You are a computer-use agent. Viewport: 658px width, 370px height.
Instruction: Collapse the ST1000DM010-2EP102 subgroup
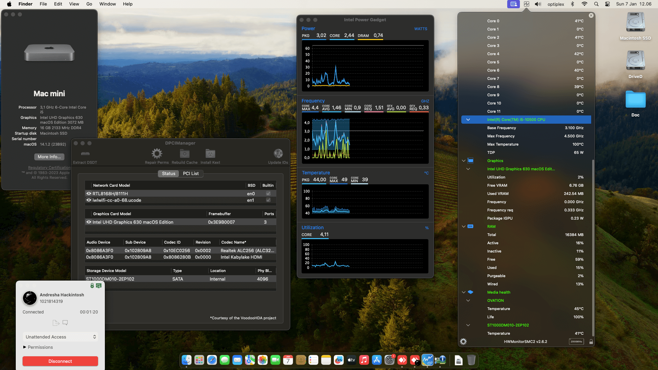468,325
